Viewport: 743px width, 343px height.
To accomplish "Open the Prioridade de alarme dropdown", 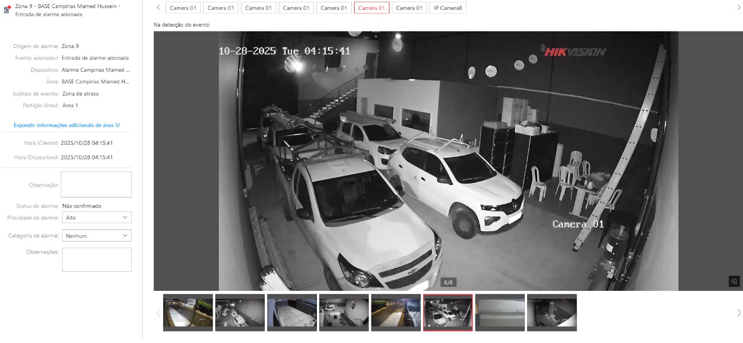I will pos(96,217).
